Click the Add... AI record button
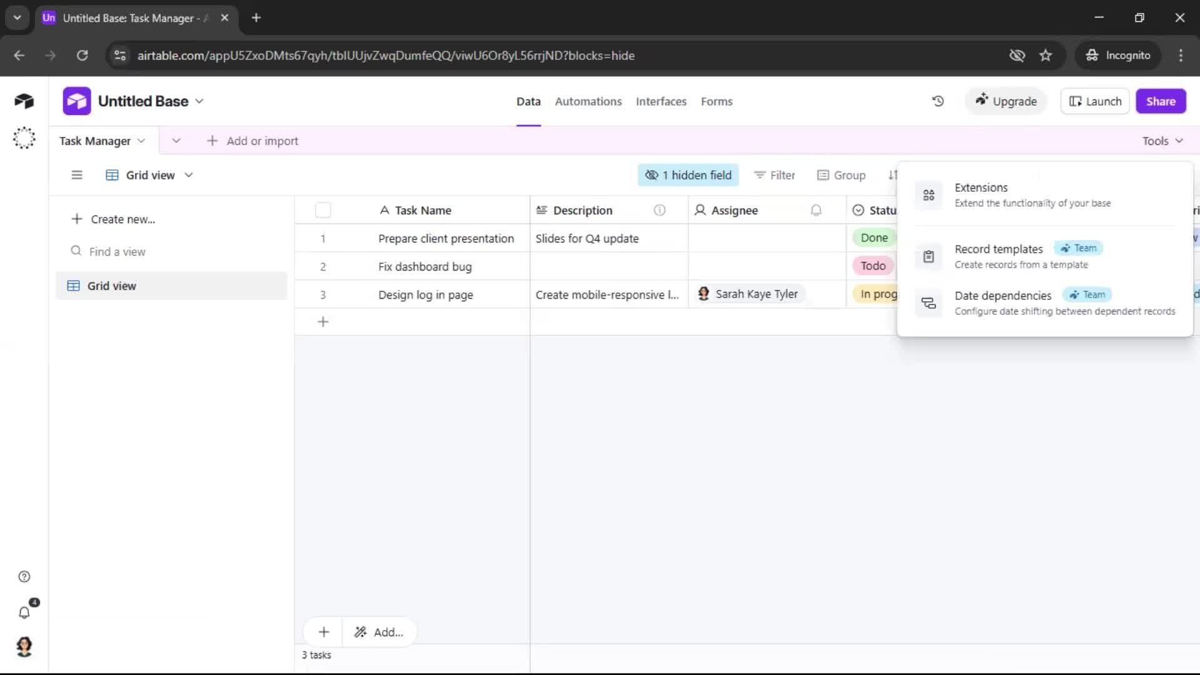Screen dimensions: 1200x675 [379, 632]
